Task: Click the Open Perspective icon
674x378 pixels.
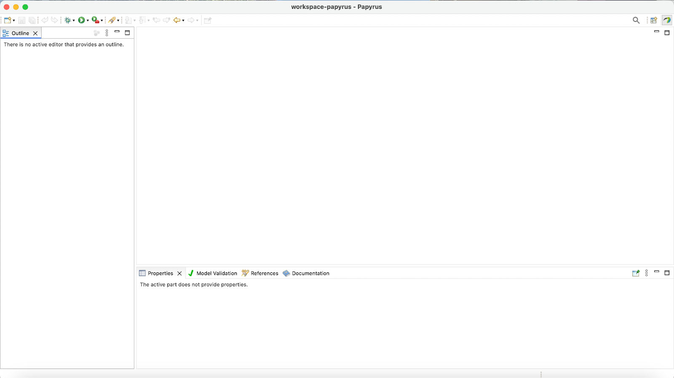Action: (x=654, y=20)
